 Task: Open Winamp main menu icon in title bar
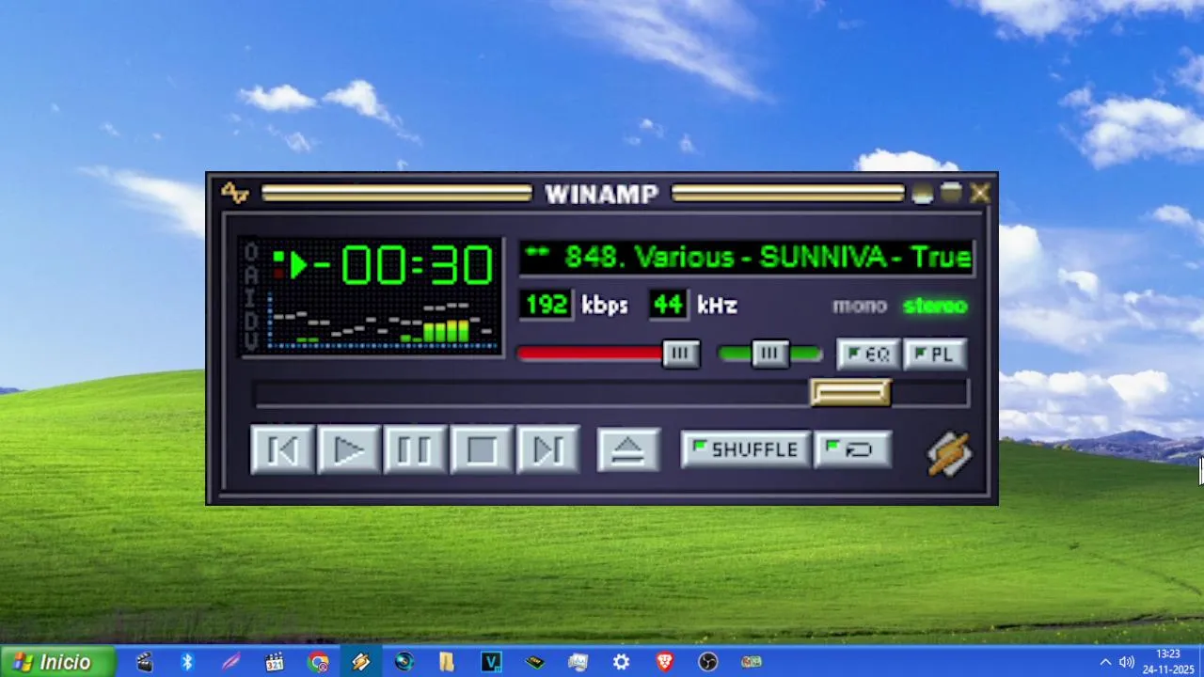(x=234, y=193)
